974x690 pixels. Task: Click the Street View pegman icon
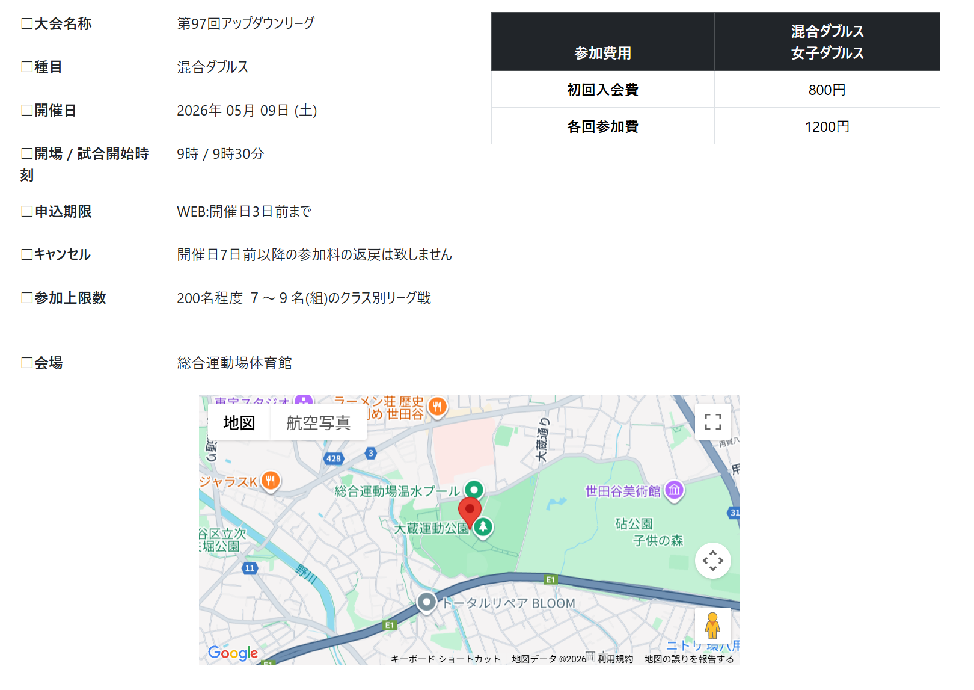coord(712,626)
